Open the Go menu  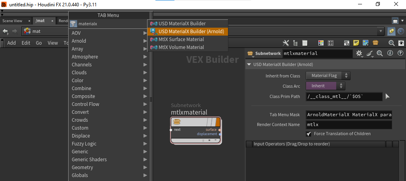pyautogui.click(x=39, y=43)
